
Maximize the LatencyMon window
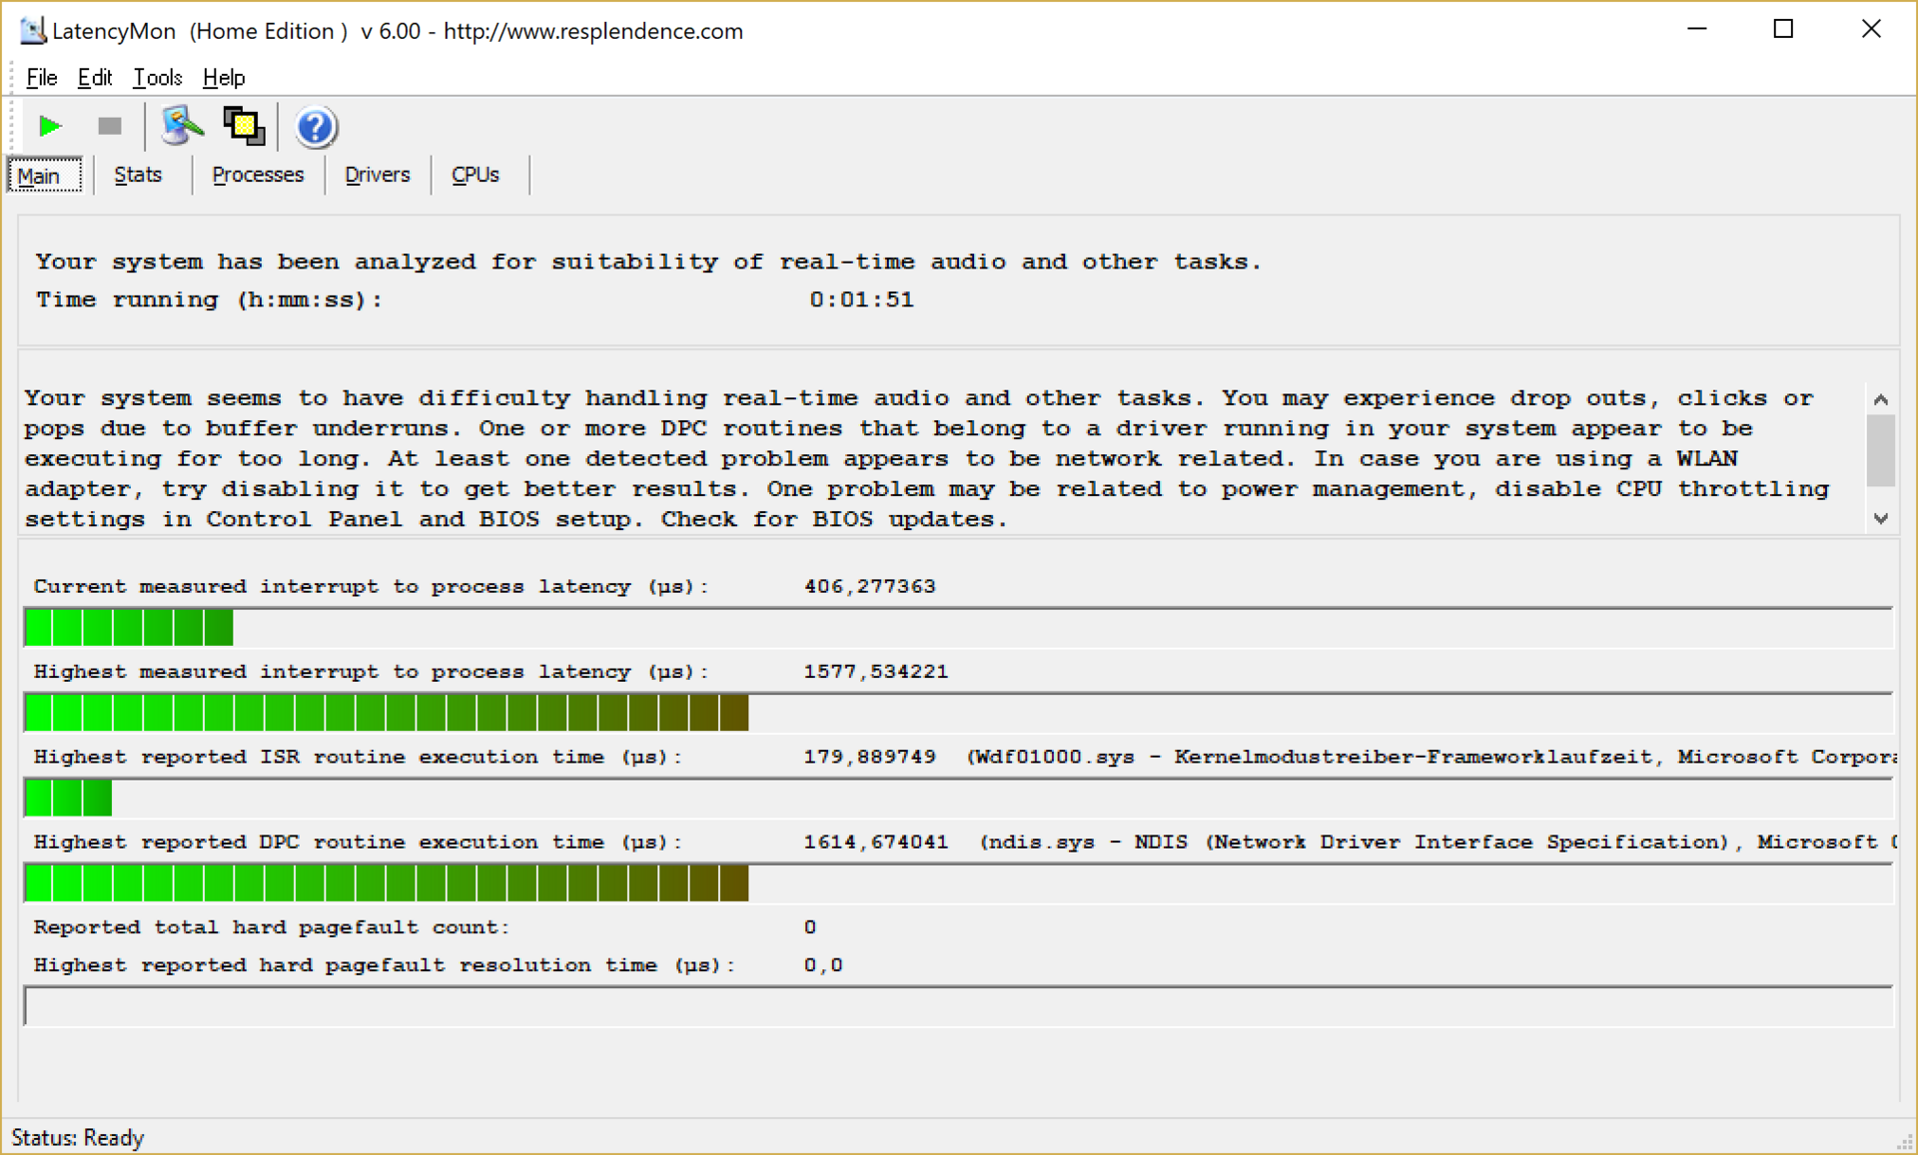[1783, 30]
